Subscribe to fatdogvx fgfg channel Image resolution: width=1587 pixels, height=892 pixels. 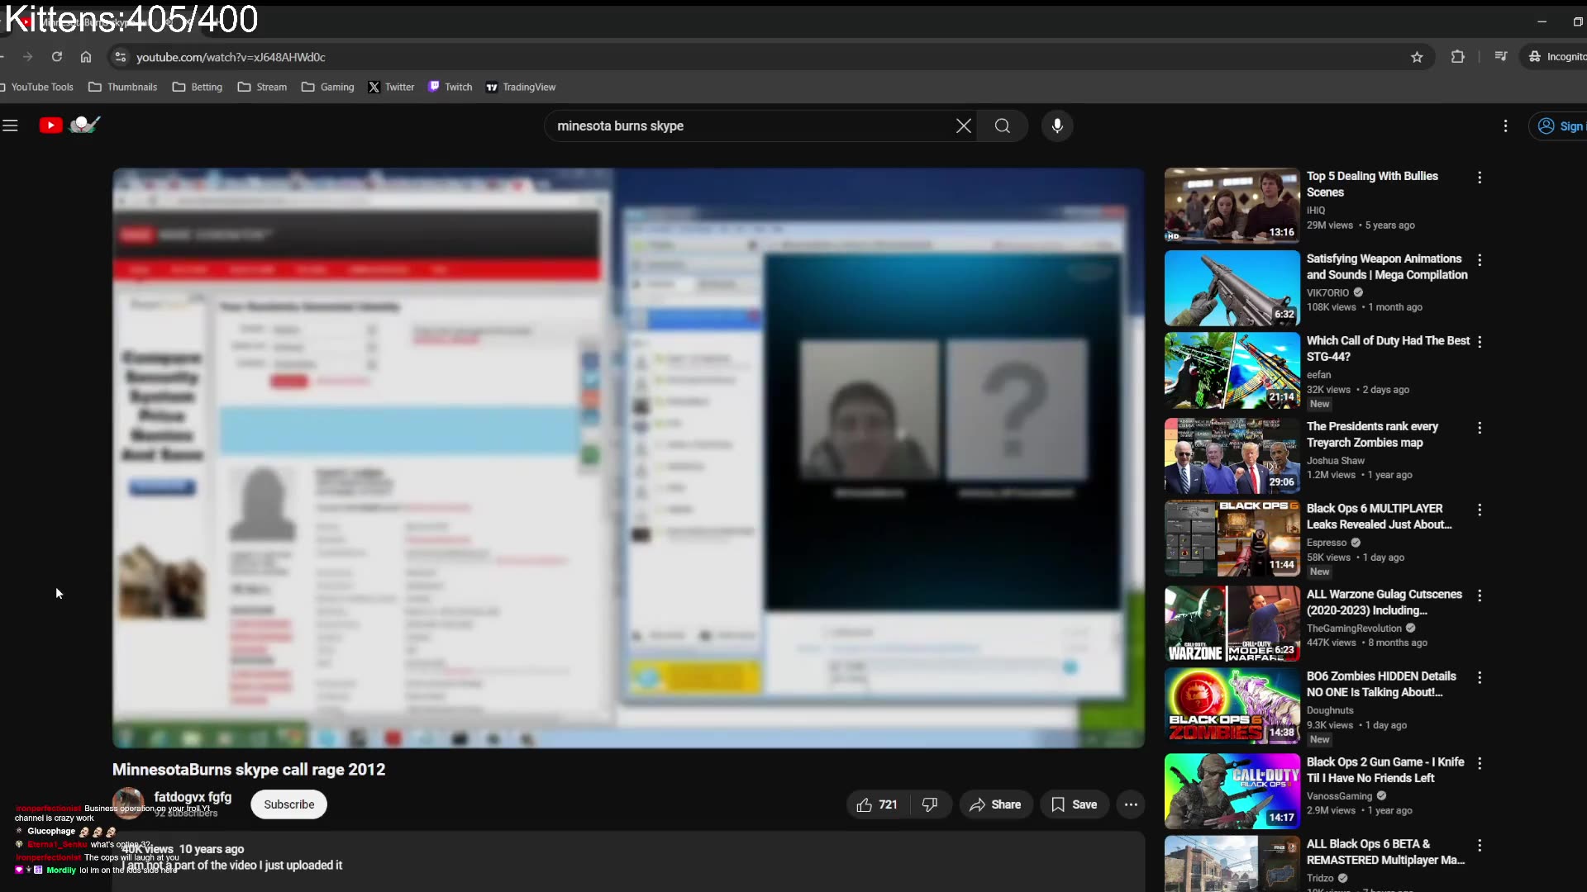tap(288, 804)
